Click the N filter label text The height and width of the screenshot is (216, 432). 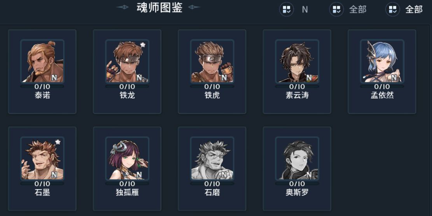tap(305, 10)
